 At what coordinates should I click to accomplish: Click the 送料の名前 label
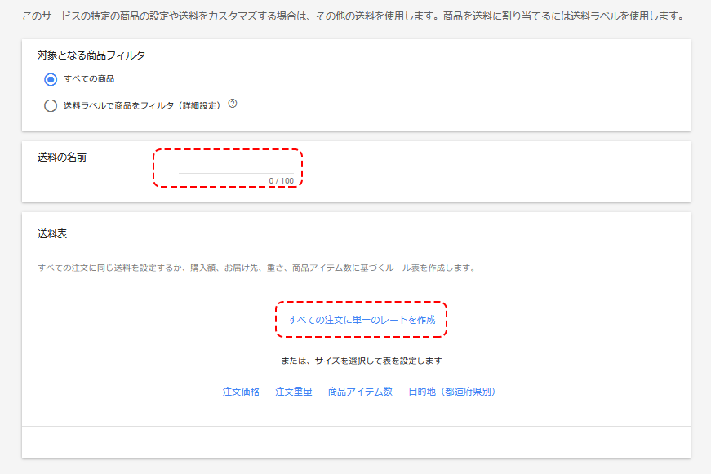tap(62, 157)
